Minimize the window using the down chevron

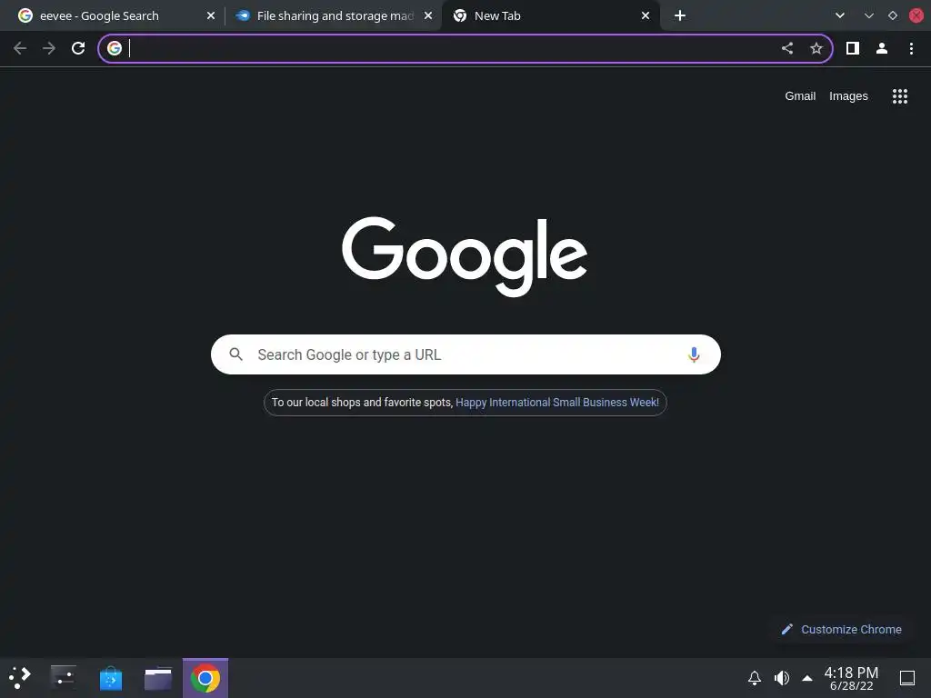(868, 15)
